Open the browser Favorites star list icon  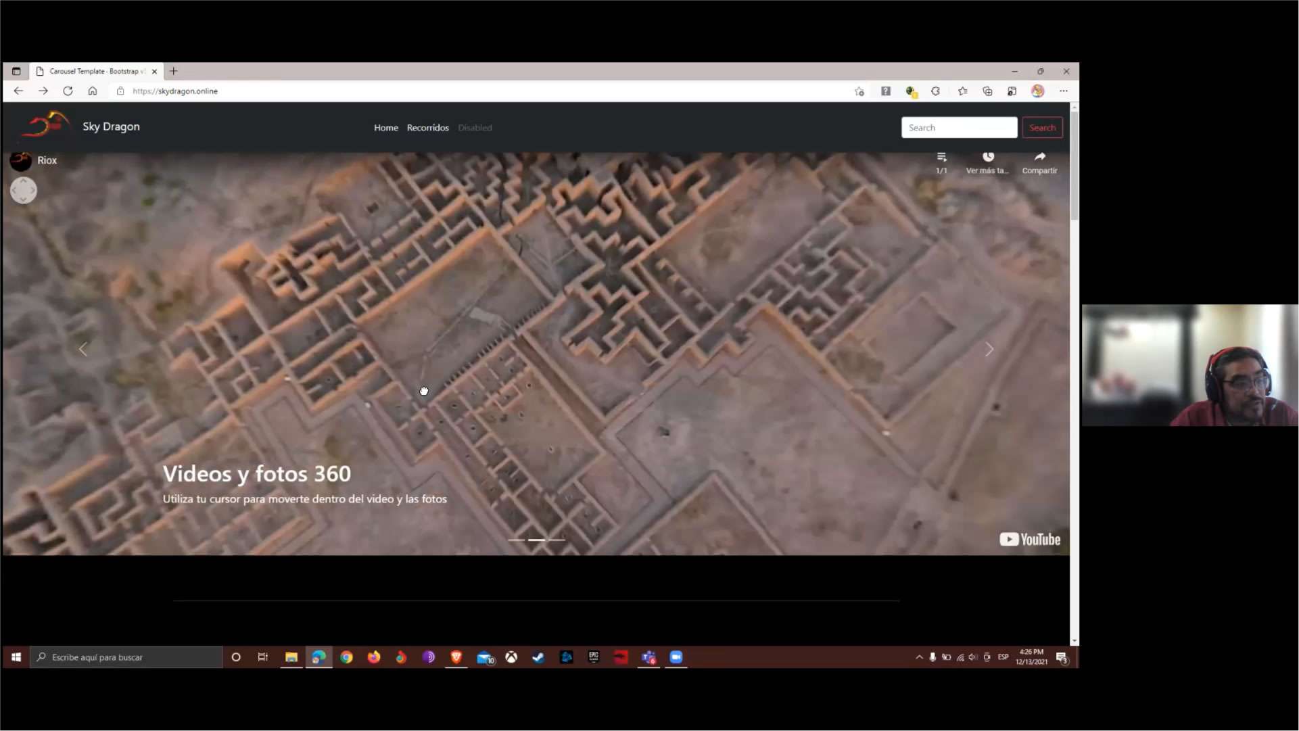(963, 91)
